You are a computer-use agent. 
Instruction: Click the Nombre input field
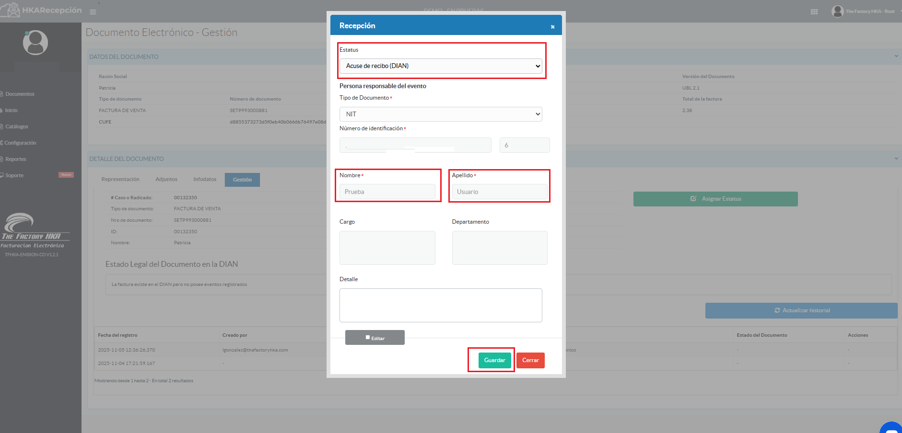(387, 192)
